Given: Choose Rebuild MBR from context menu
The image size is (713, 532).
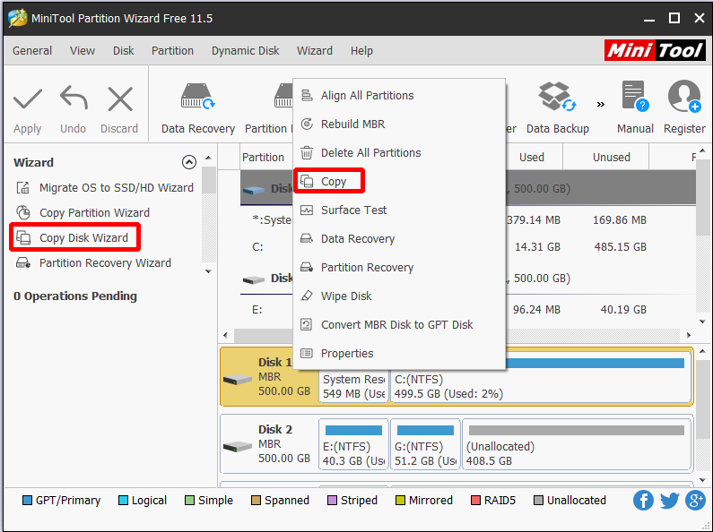Looking at the screenshot, I should 399,124.
